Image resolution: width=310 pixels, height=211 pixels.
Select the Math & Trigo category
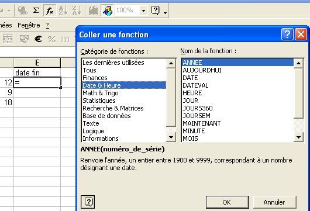coord(101,93)
